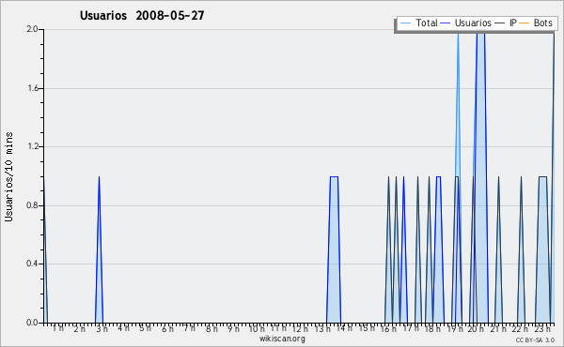Click the light blue Total legend line
The width and height of the screenshot is (564, 347).
[405, 23]
